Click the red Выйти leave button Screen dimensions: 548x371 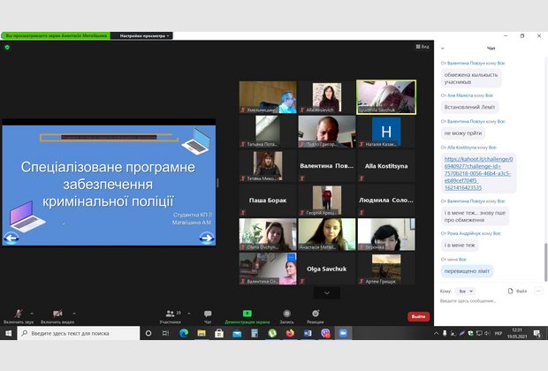coord(418,316)
